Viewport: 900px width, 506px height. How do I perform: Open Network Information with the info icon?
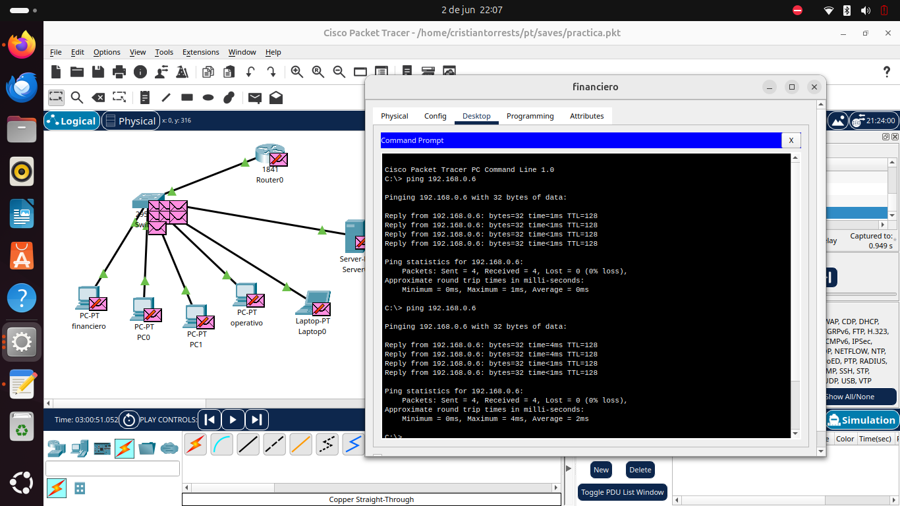point(140,72)
